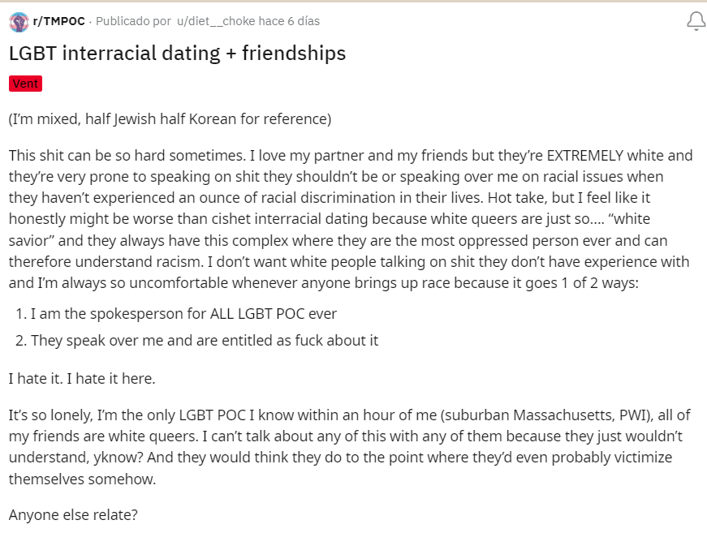
Task: Click the r/TMPOC subreddit avatar icon
Action: [x=19, y=22]
